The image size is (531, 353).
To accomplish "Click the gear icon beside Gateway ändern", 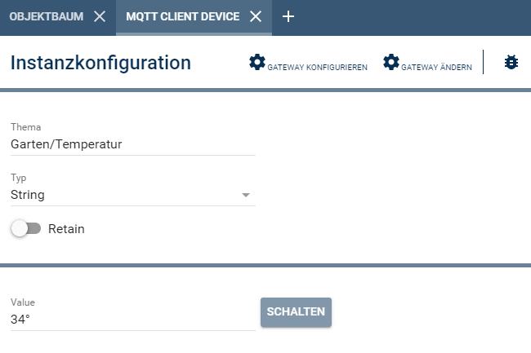I will click(391, 63).
